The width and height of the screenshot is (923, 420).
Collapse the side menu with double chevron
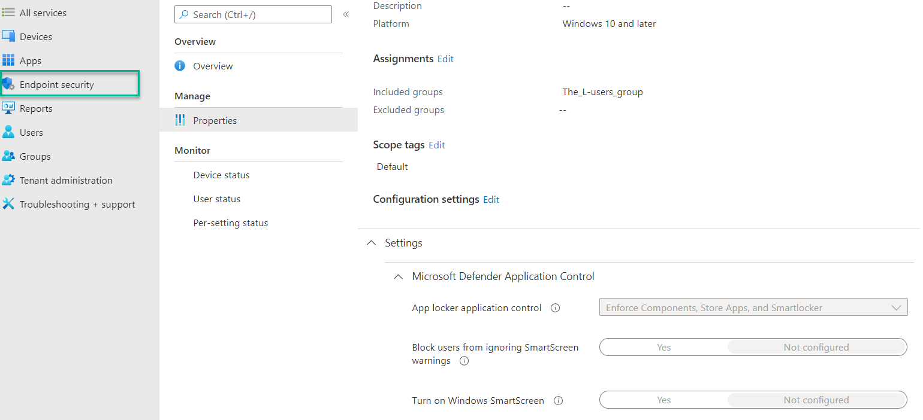point(346,14)
